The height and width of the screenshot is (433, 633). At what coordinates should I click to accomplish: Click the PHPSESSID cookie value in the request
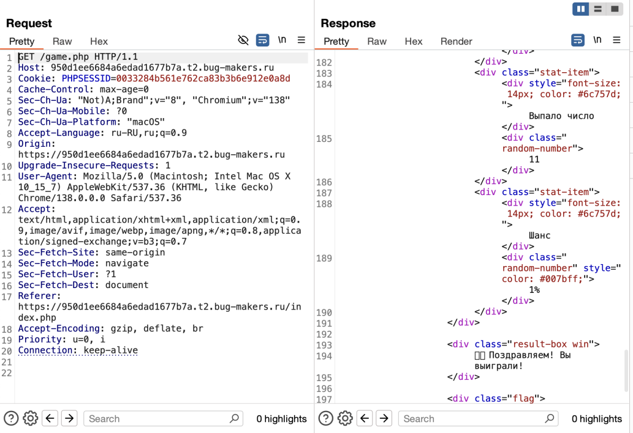click(x=203, y=78)
